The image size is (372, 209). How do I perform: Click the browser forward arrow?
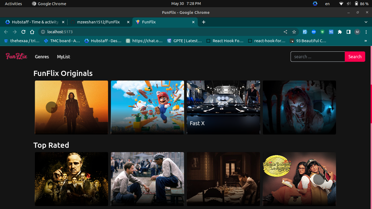[x=15, y=32]
